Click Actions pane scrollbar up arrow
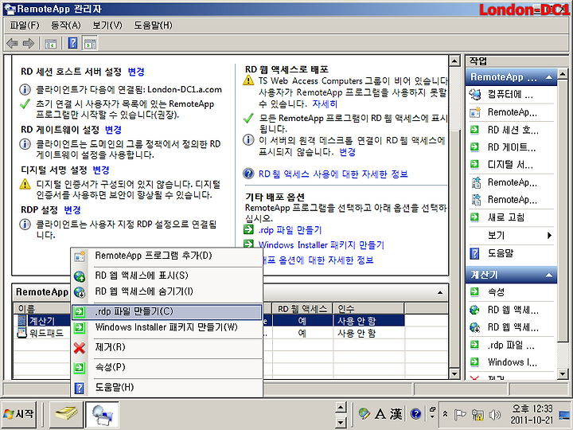573x430 pixels. click(x=563, y=74)
